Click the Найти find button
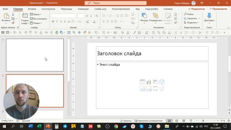231x130 pixels. point(189,14)
